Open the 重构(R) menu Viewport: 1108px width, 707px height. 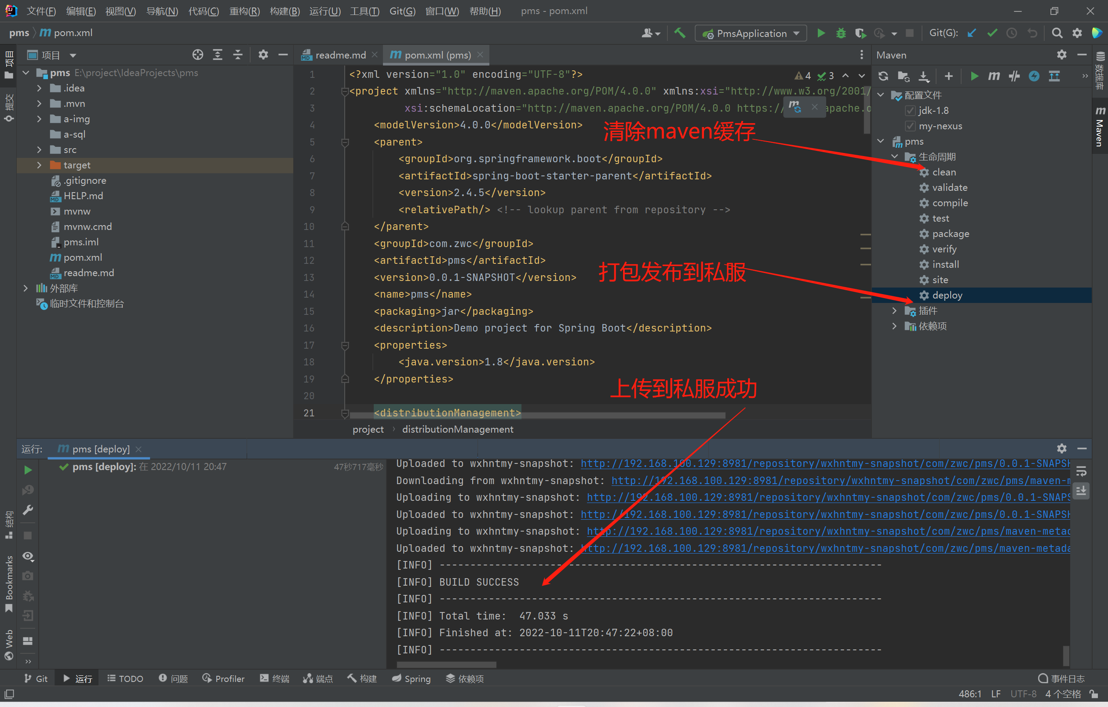[x=244, y=11]
